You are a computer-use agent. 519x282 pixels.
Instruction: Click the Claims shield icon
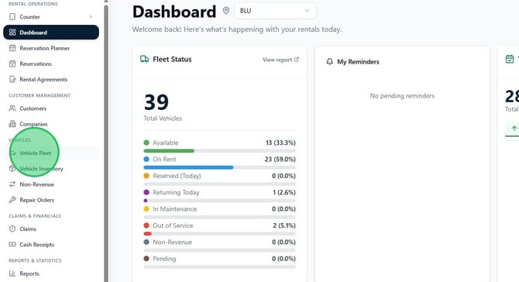[x=12, y=229]
